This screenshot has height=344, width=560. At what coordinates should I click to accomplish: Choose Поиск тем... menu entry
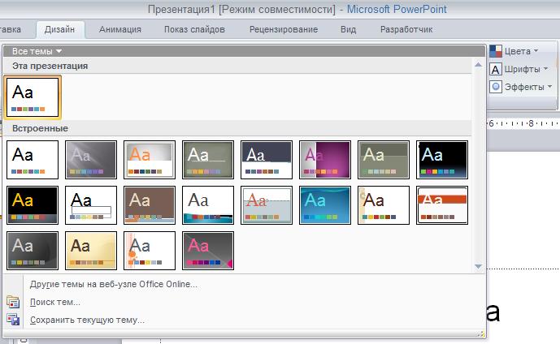tap(55, 302)
